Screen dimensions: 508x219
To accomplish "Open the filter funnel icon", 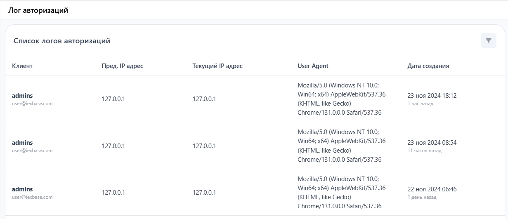I will (488, 40).
